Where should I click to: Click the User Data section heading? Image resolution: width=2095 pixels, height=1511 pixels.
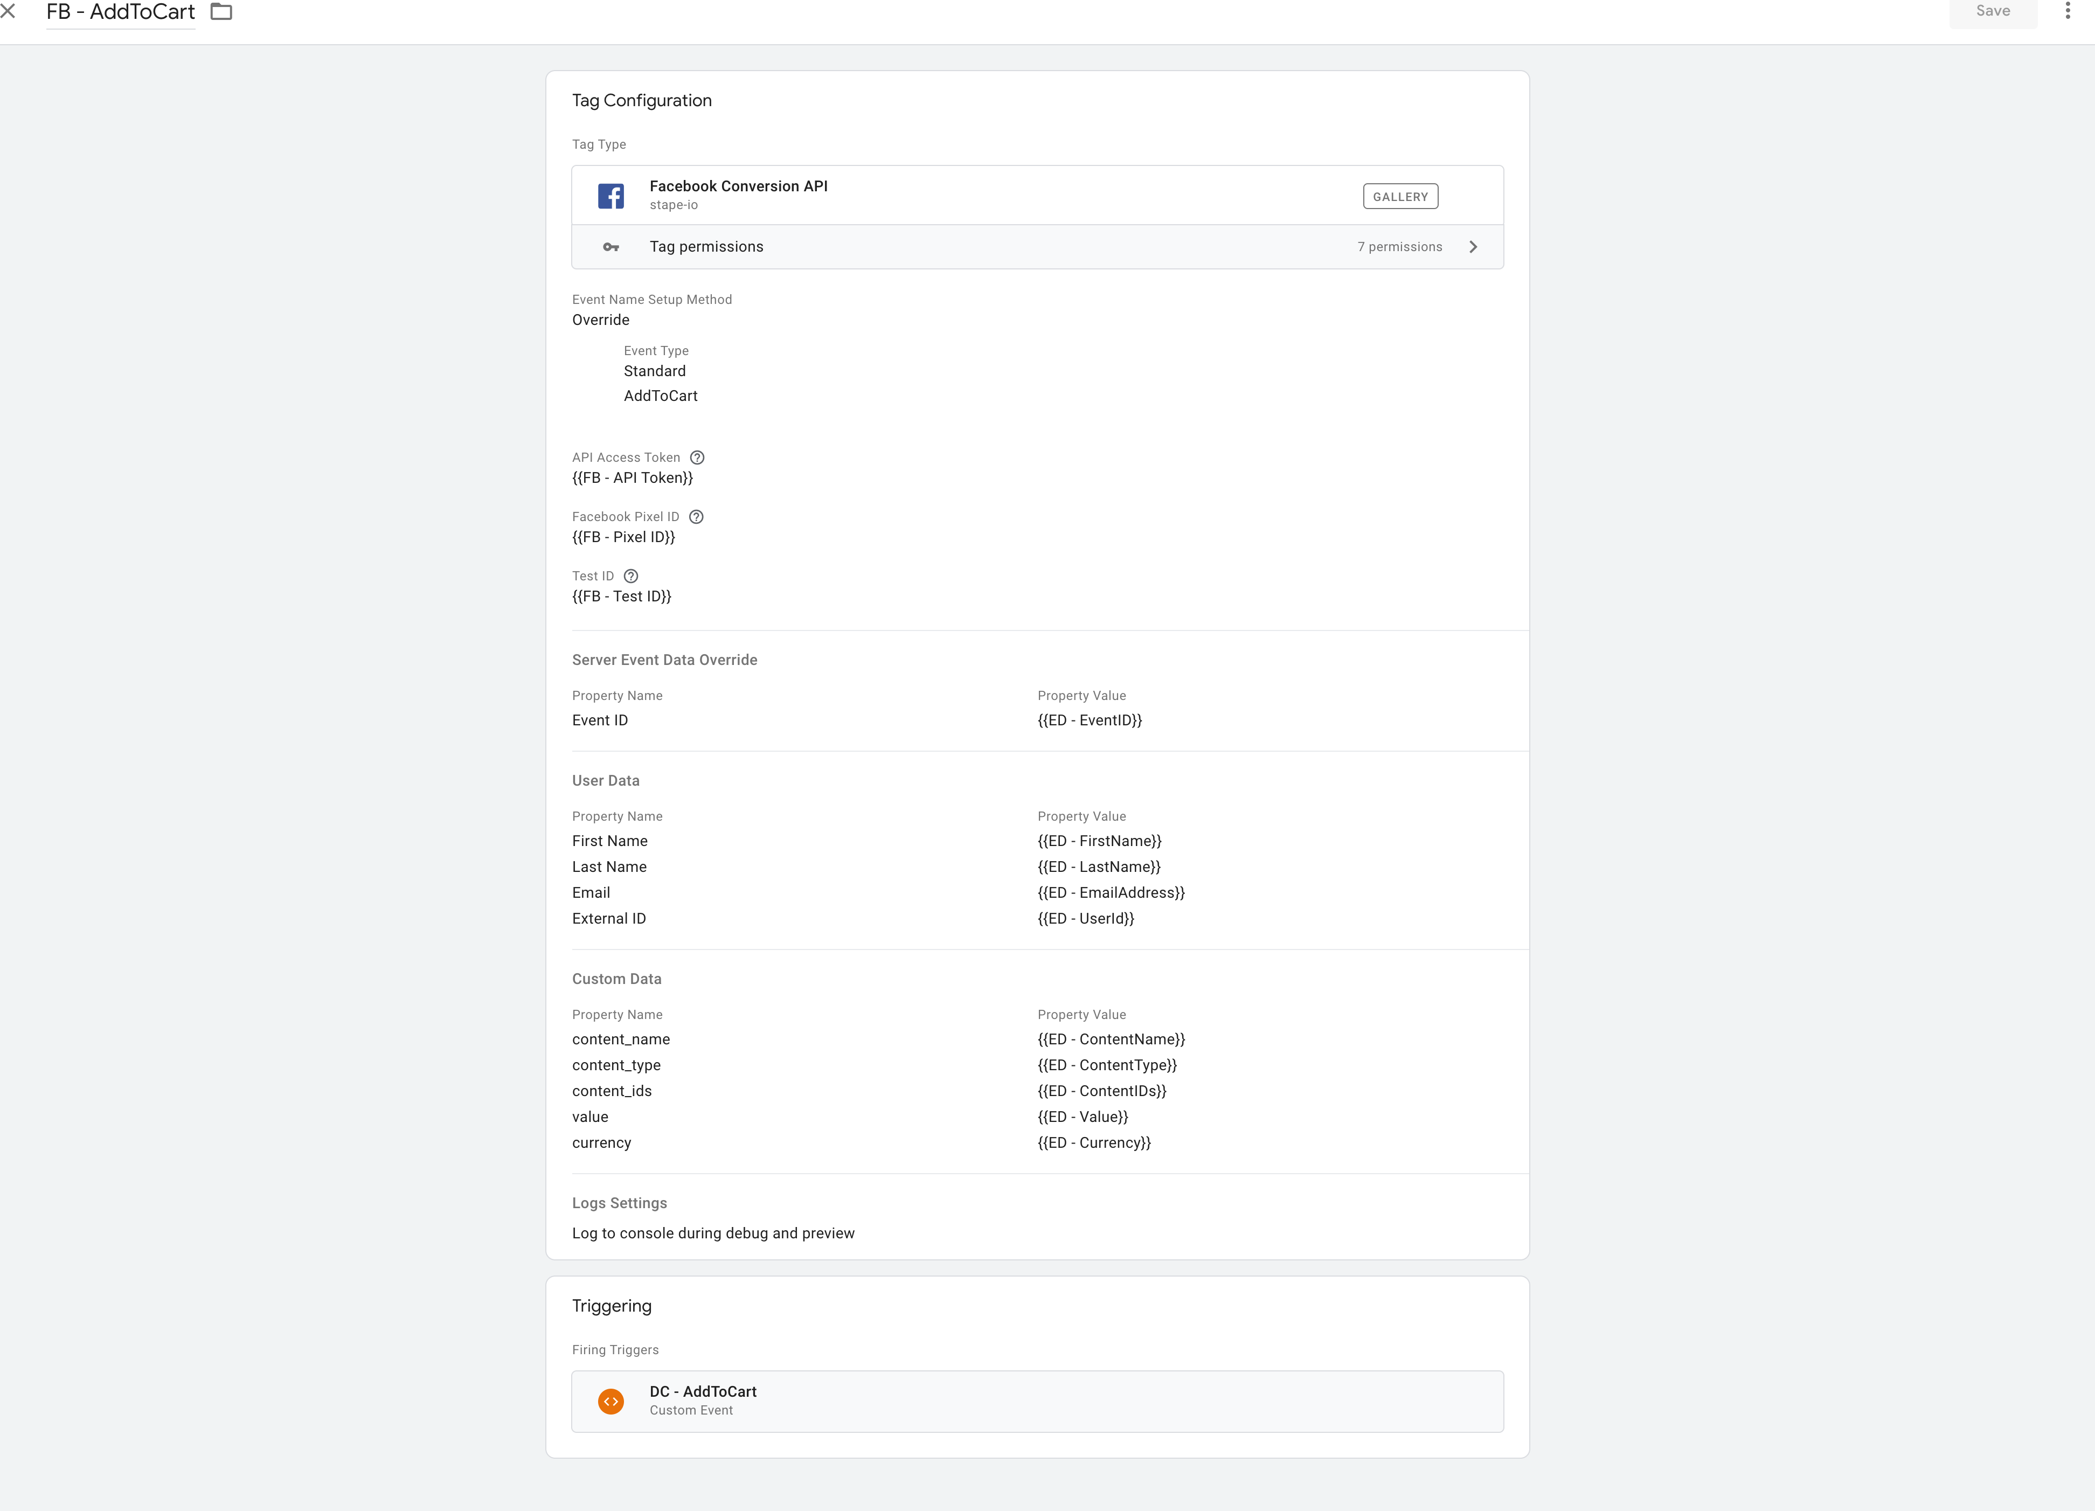[x=605, y=780]
